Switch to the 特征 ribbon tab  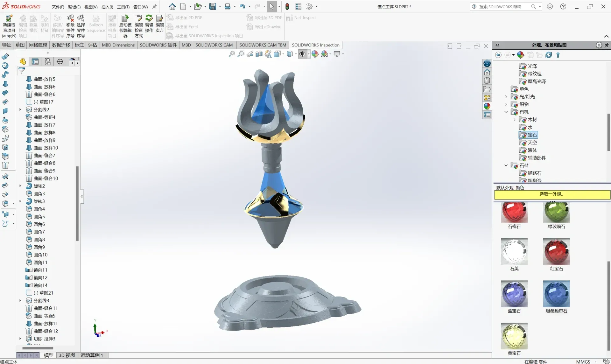tap(7, 45)
